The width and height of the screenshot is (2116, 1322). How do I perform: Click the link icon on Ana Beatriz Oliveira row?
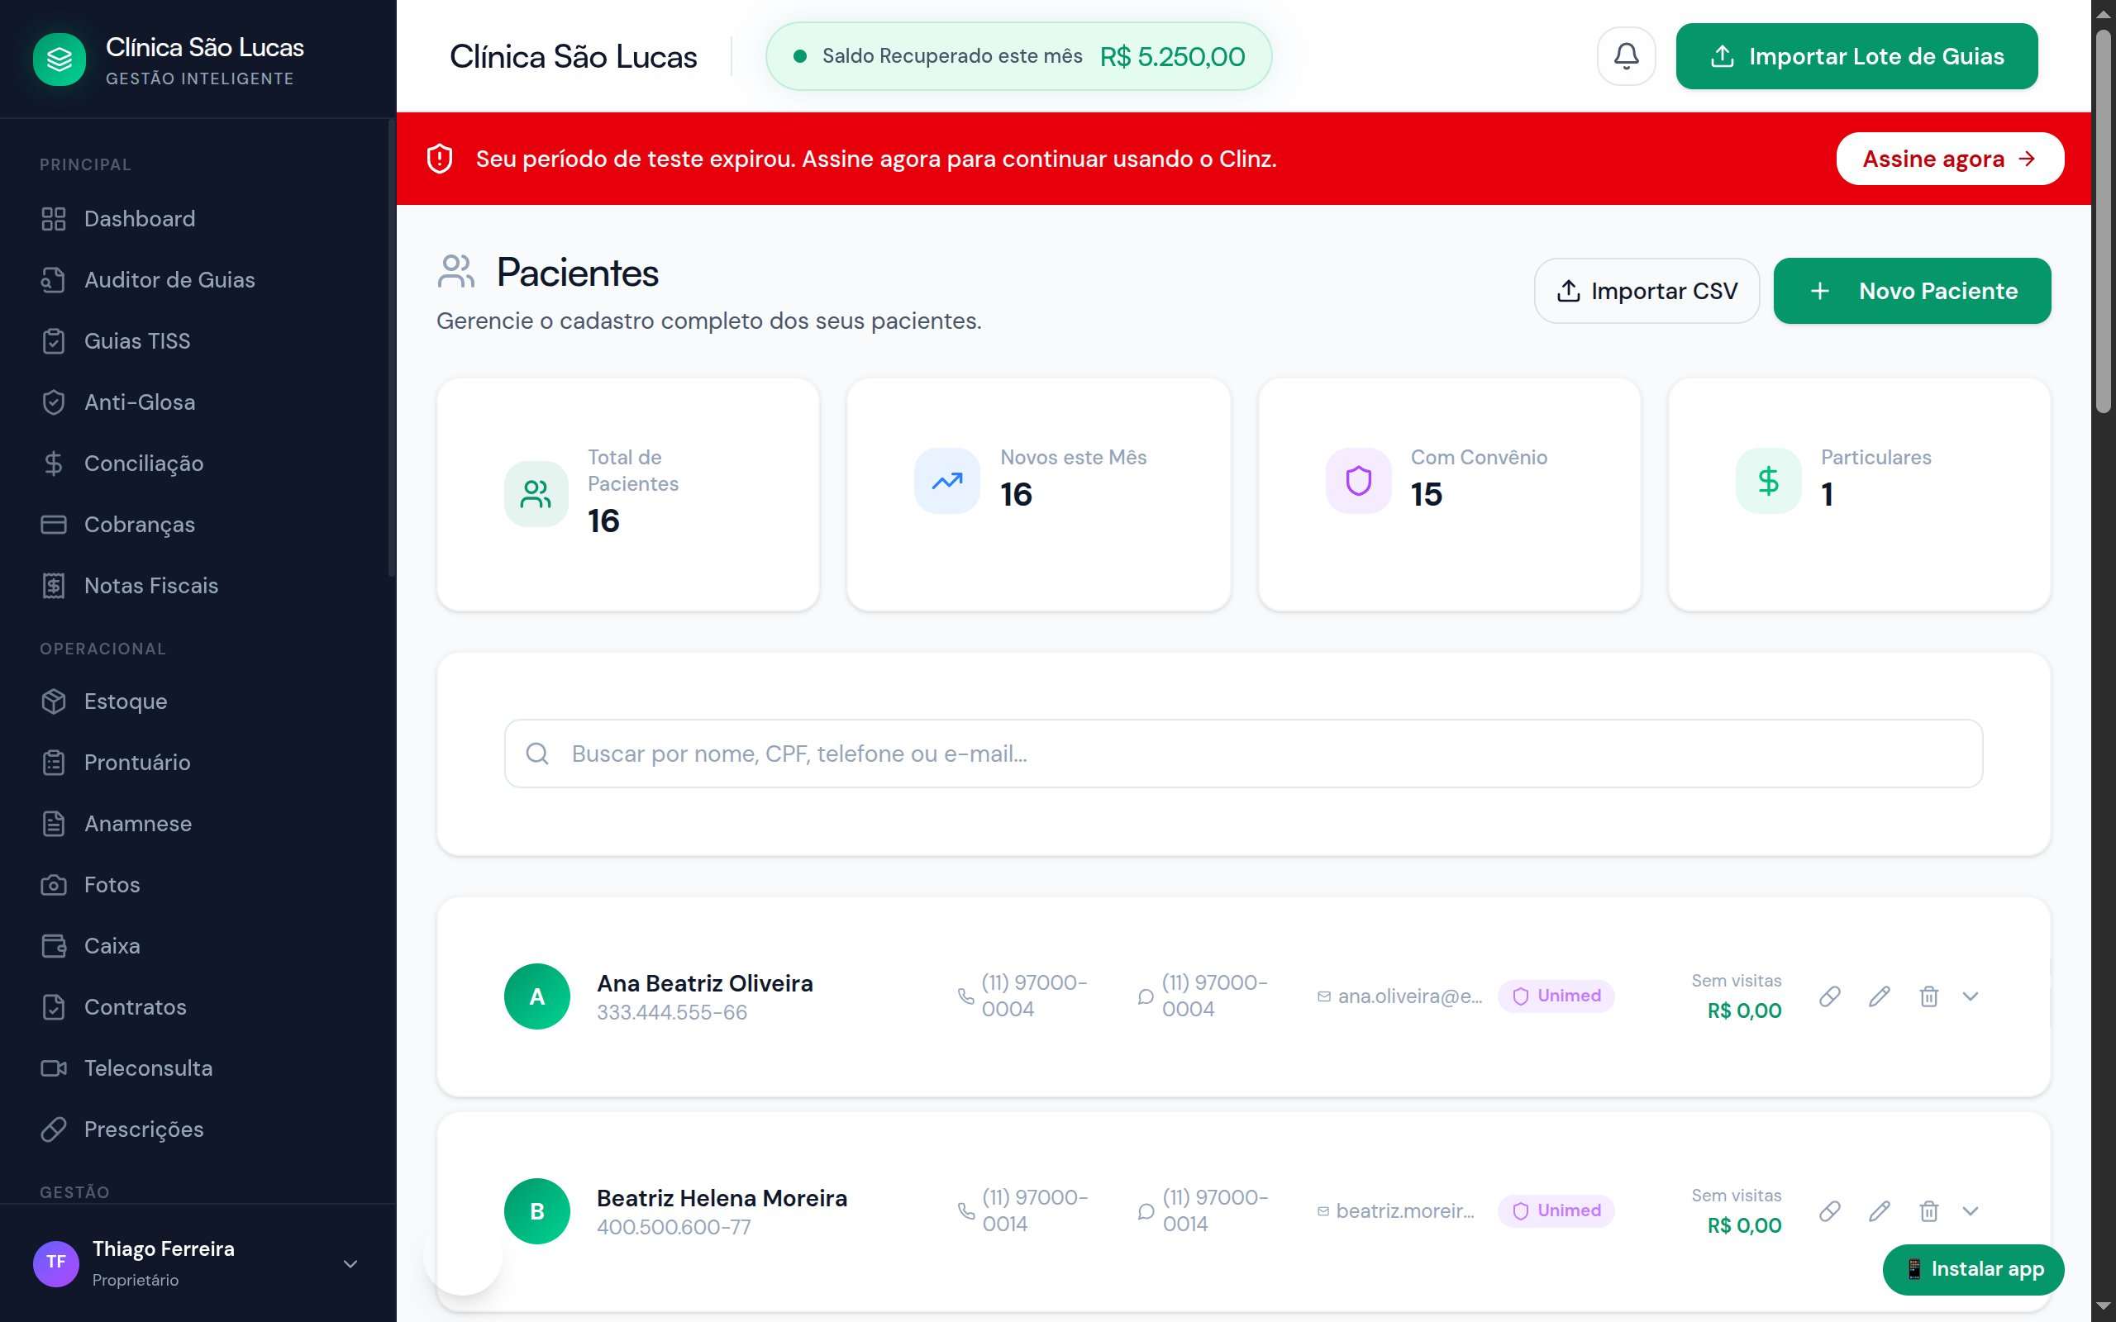pos(1829,996)
